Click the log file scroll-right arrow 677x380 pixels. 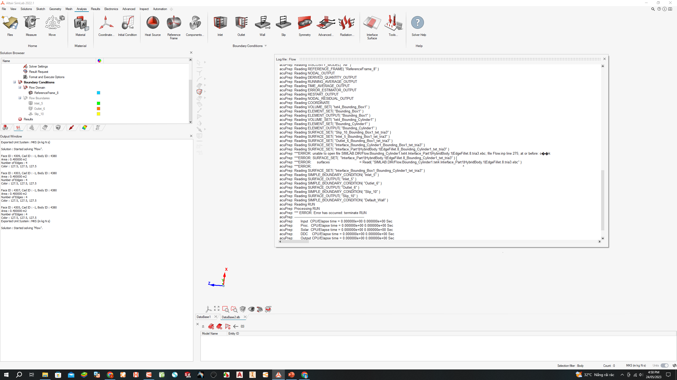(x=599, y=241)
